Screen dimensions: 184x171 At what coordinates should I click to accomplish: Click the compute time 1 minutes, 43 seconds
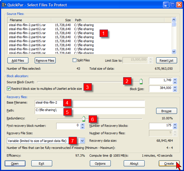tap(157, 156)
